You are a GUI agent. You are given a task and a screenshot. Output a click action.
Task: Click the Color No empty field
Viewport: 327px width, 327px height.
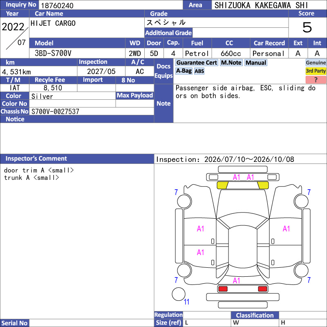[x=72, y=103]
